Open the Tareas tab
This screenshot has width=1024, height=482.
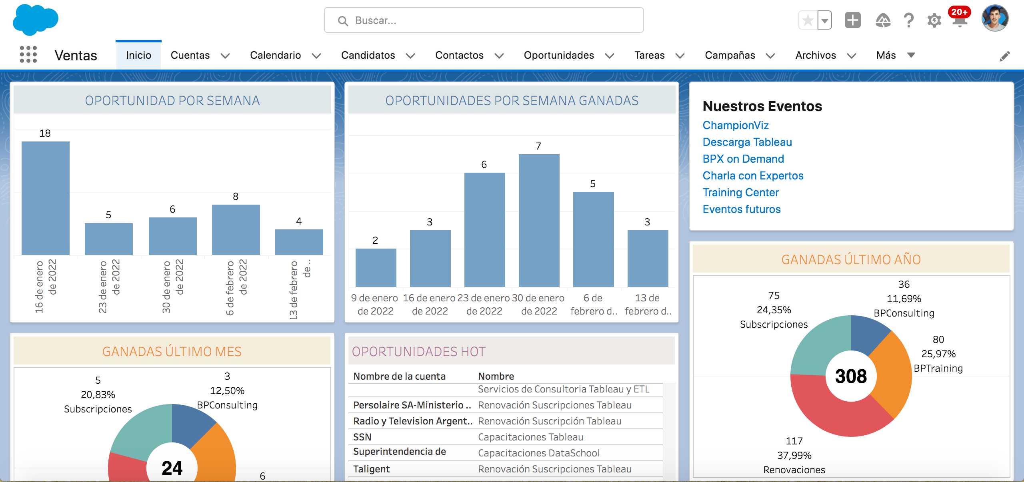pyautogui.click(x=649, y=55)
